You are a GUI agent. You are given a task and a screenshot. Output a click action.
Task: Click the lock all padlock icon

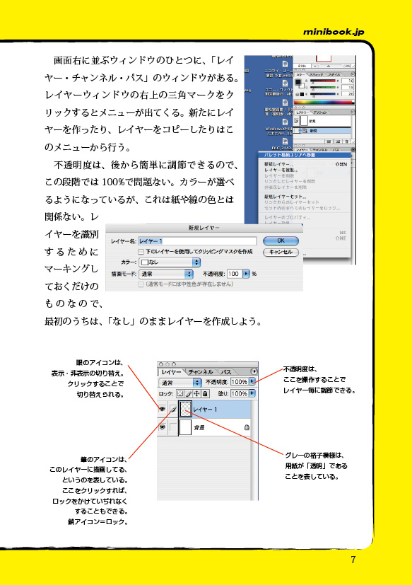205,393
